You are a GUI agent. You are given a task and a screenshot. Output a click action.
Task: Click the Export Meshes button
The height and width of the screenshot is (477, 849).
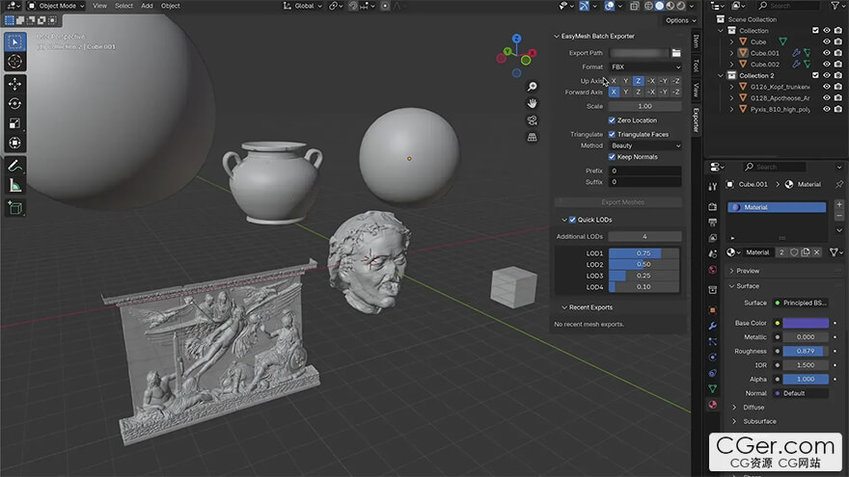622,202
